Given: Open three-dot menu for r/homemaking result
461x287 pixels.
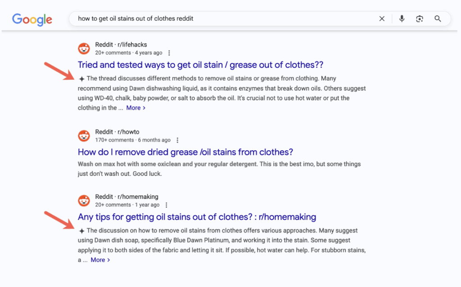Looking at the screenshot, I should coord(167,205).
